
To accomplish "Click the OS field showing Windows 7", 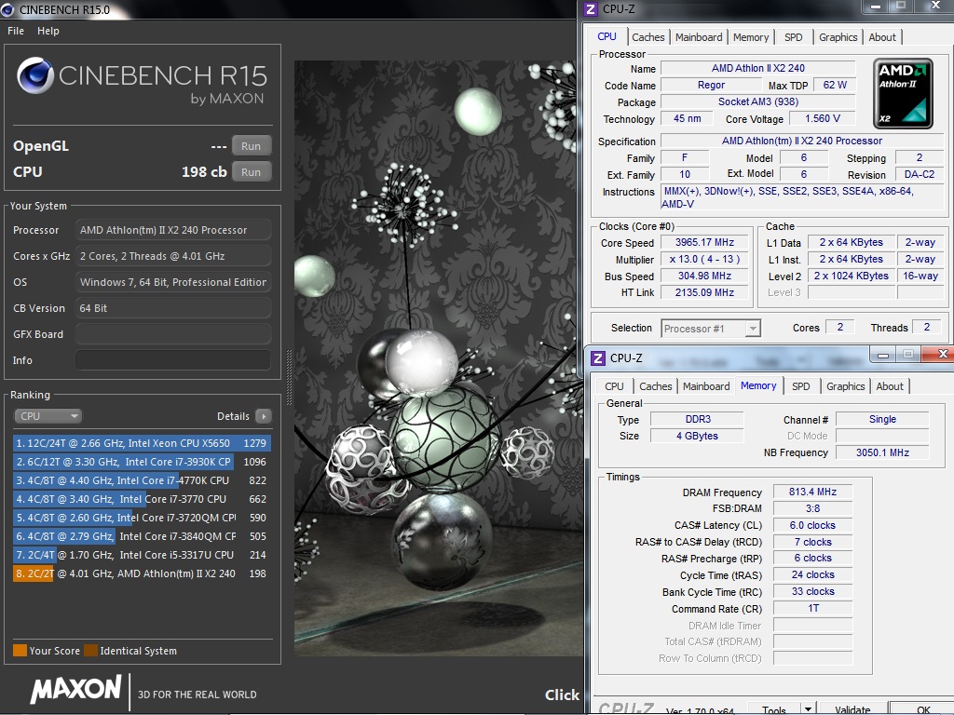I will 173,282.
